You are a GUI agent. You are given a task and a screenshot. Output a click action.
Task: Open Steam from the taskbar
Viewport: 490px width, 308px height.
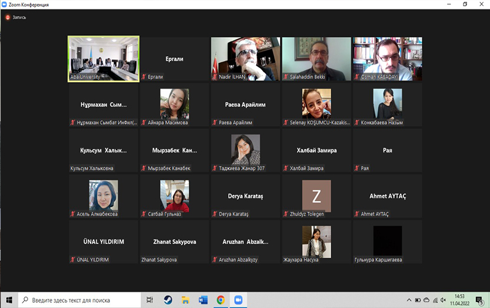point(168,300)
